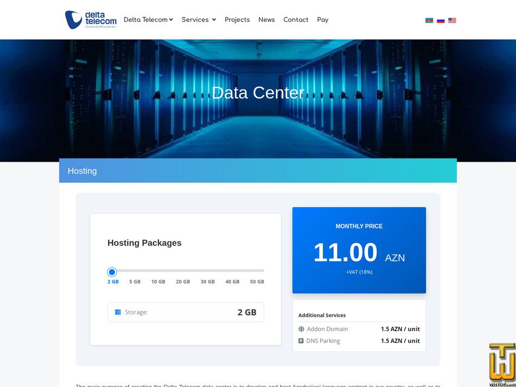Screen dimensions: 516x387
Task: Go to the Contact page link
Action: pyautogui.click(x=296, y=20)
